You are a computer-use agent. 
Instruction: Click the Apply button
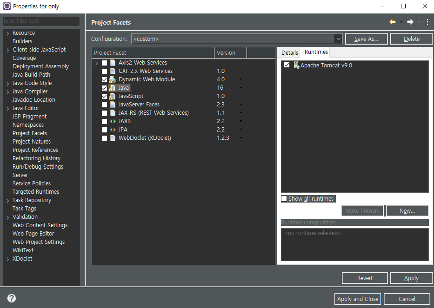tap(411, 278)
